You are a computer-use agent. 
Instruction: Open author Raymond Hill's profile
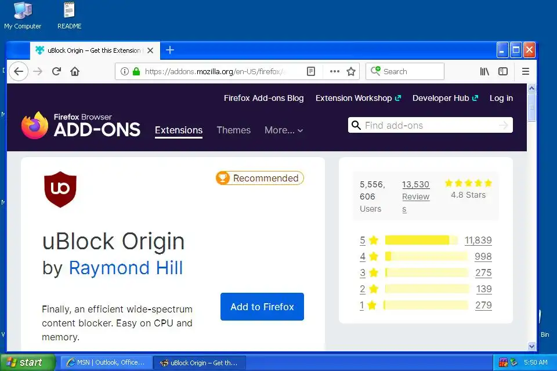click(126, 268)
